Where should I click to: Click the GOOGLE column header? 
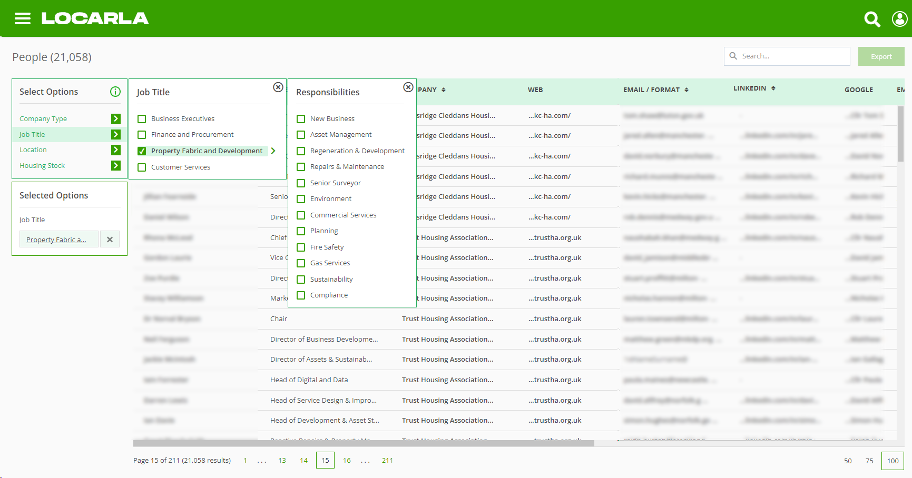point(859,90)
